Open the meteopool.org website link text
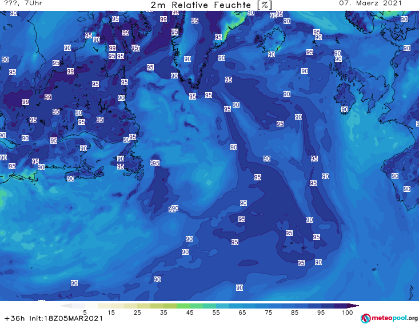 coord(394,318)
